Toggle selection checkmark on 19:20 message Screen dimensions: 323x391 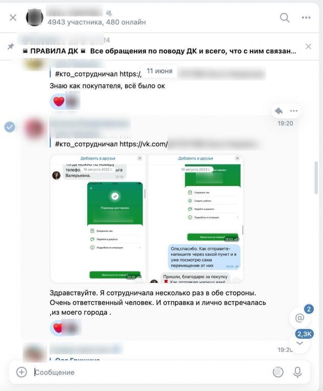(x=9, y=127)
